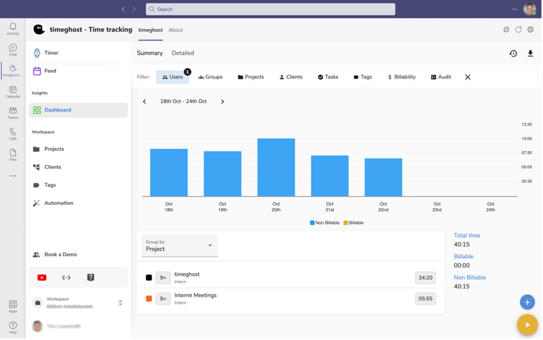This screenshot has width=543, height=340.
Task: Open Projects in Workspace sidebar
Action: point(54,149)
